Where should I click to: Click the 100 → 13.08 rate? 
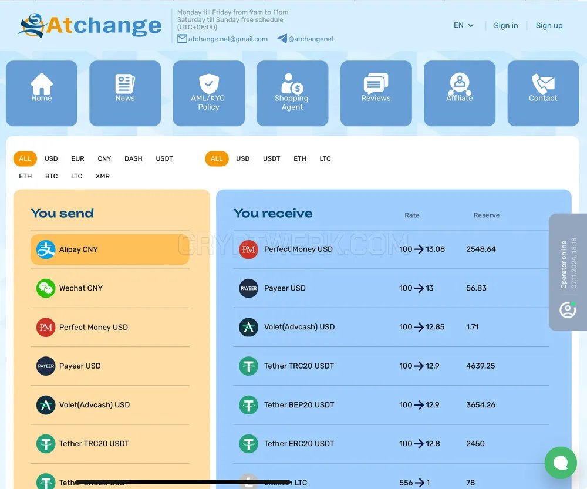pyautogui.click(x=422, y=249)
